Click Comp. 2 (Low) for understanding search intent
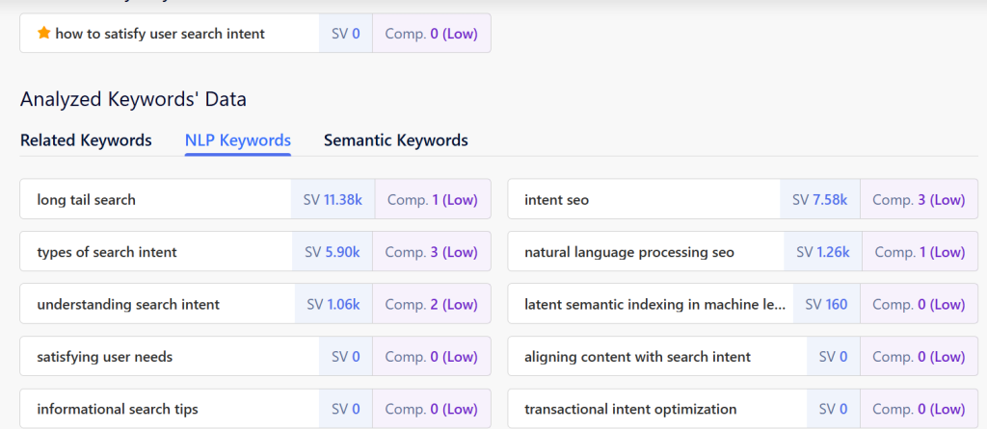The width and height of the screenshot is (987, 429). [x=431, y=304]
